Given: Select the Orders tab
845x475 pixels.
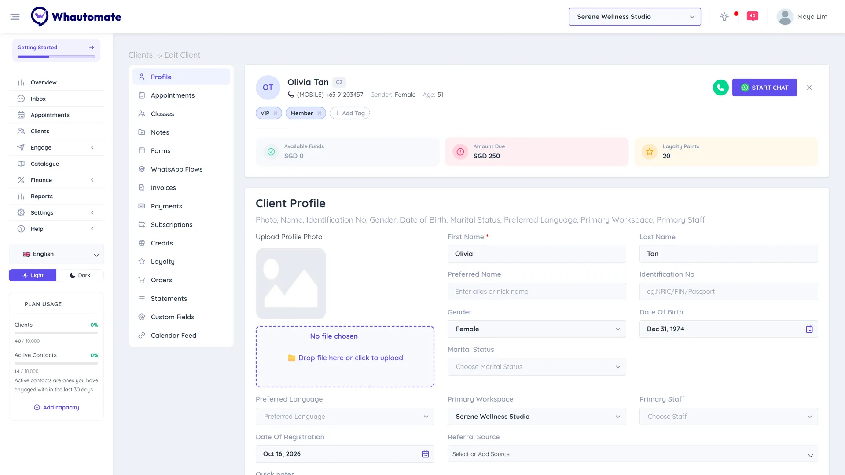Looking at the screenshot, I should (x=181, y=280).
